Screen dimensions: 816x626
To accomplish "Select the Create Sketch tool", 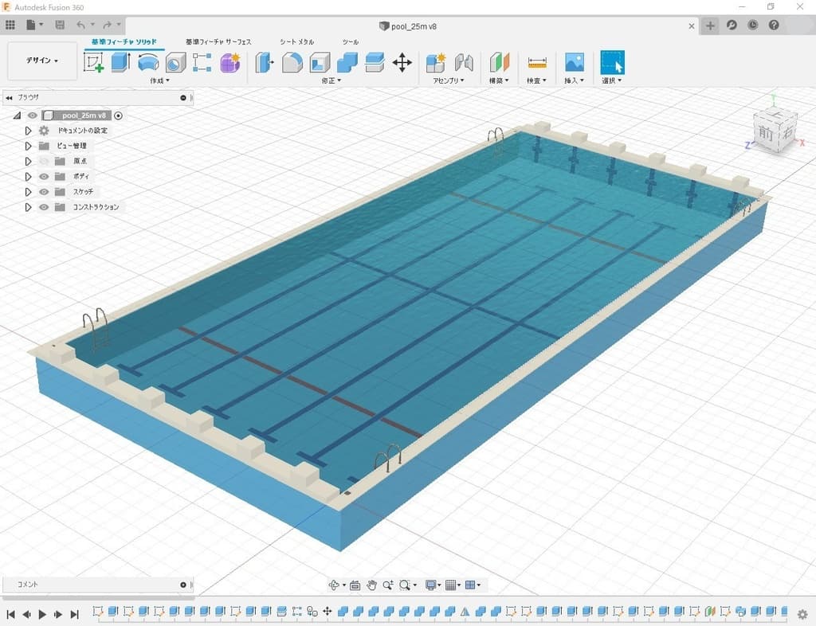I will (94, 62).
